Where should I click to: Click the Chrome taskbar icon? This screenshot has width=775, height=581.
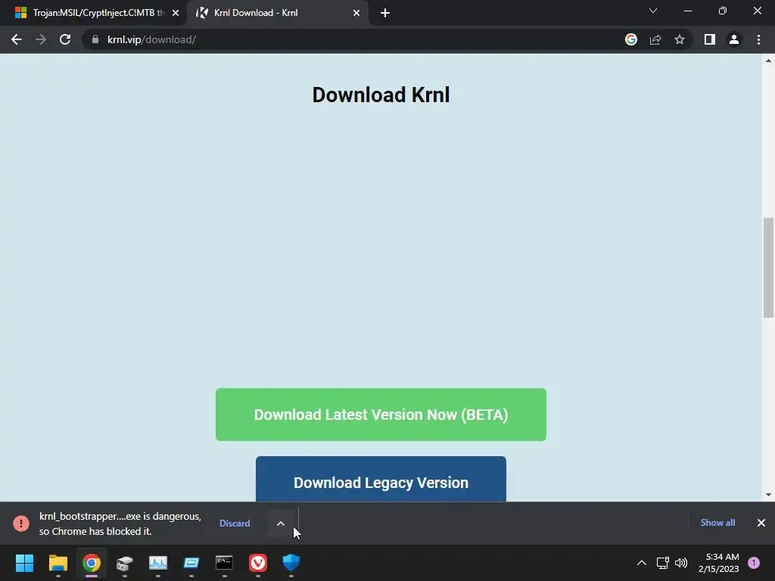coord(92,563)
